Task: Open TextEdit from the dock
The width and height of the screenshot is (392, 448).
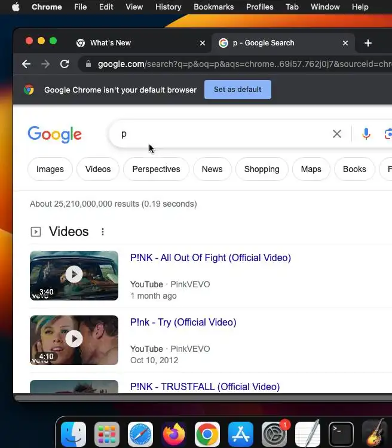Action: click(x=308, y=434)
